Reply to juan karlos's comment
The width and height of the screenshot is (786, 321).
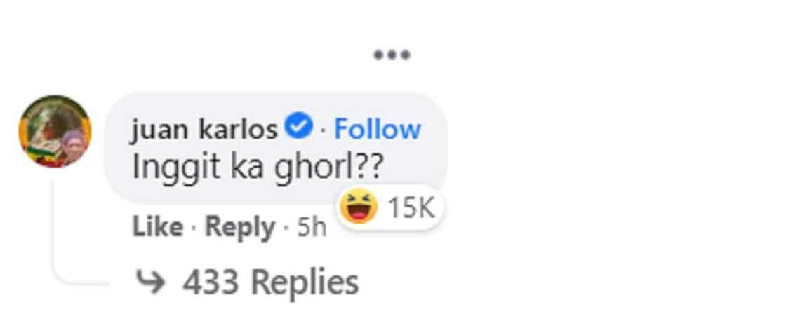click(239, 228)
